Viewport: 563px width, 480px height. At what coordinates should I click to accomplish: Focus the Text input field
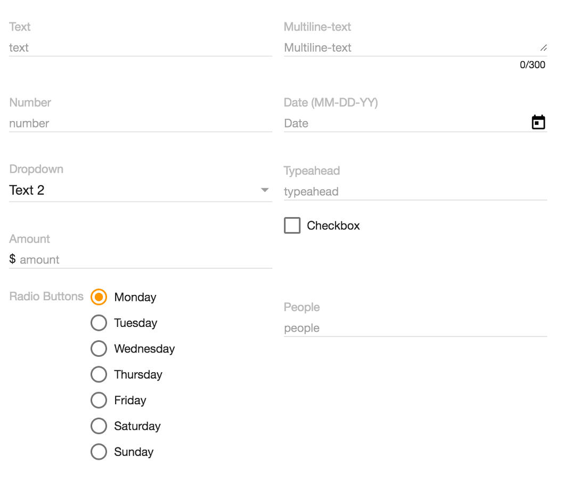[141, 47]
